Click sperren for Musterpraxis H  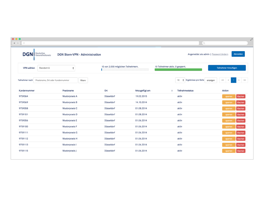coord(229,139)
